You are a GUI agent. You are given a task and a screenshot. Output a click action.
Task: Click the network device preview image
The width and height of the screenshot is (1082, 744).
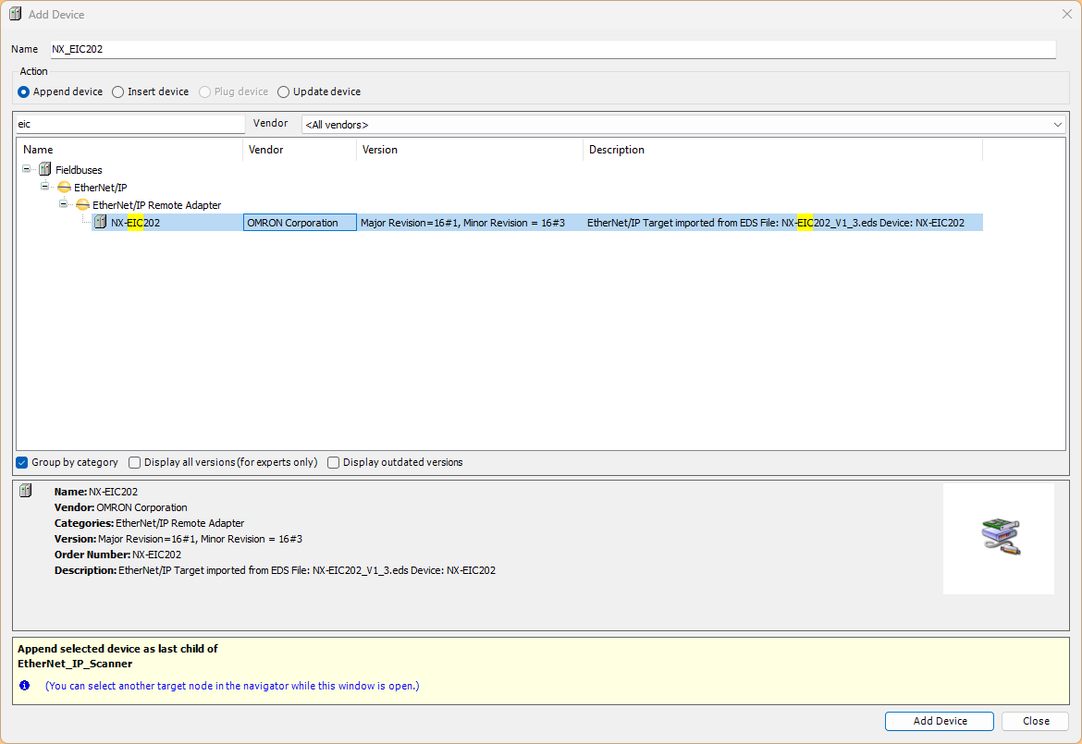999,537
